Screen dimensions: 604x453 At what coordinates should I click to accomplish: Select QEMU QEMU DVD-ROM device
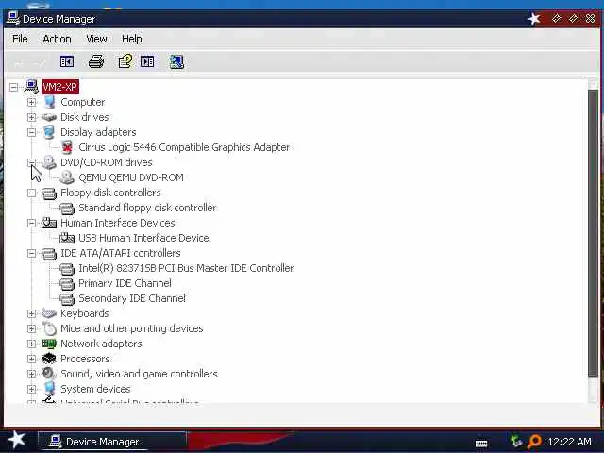[x=131, y=177]
